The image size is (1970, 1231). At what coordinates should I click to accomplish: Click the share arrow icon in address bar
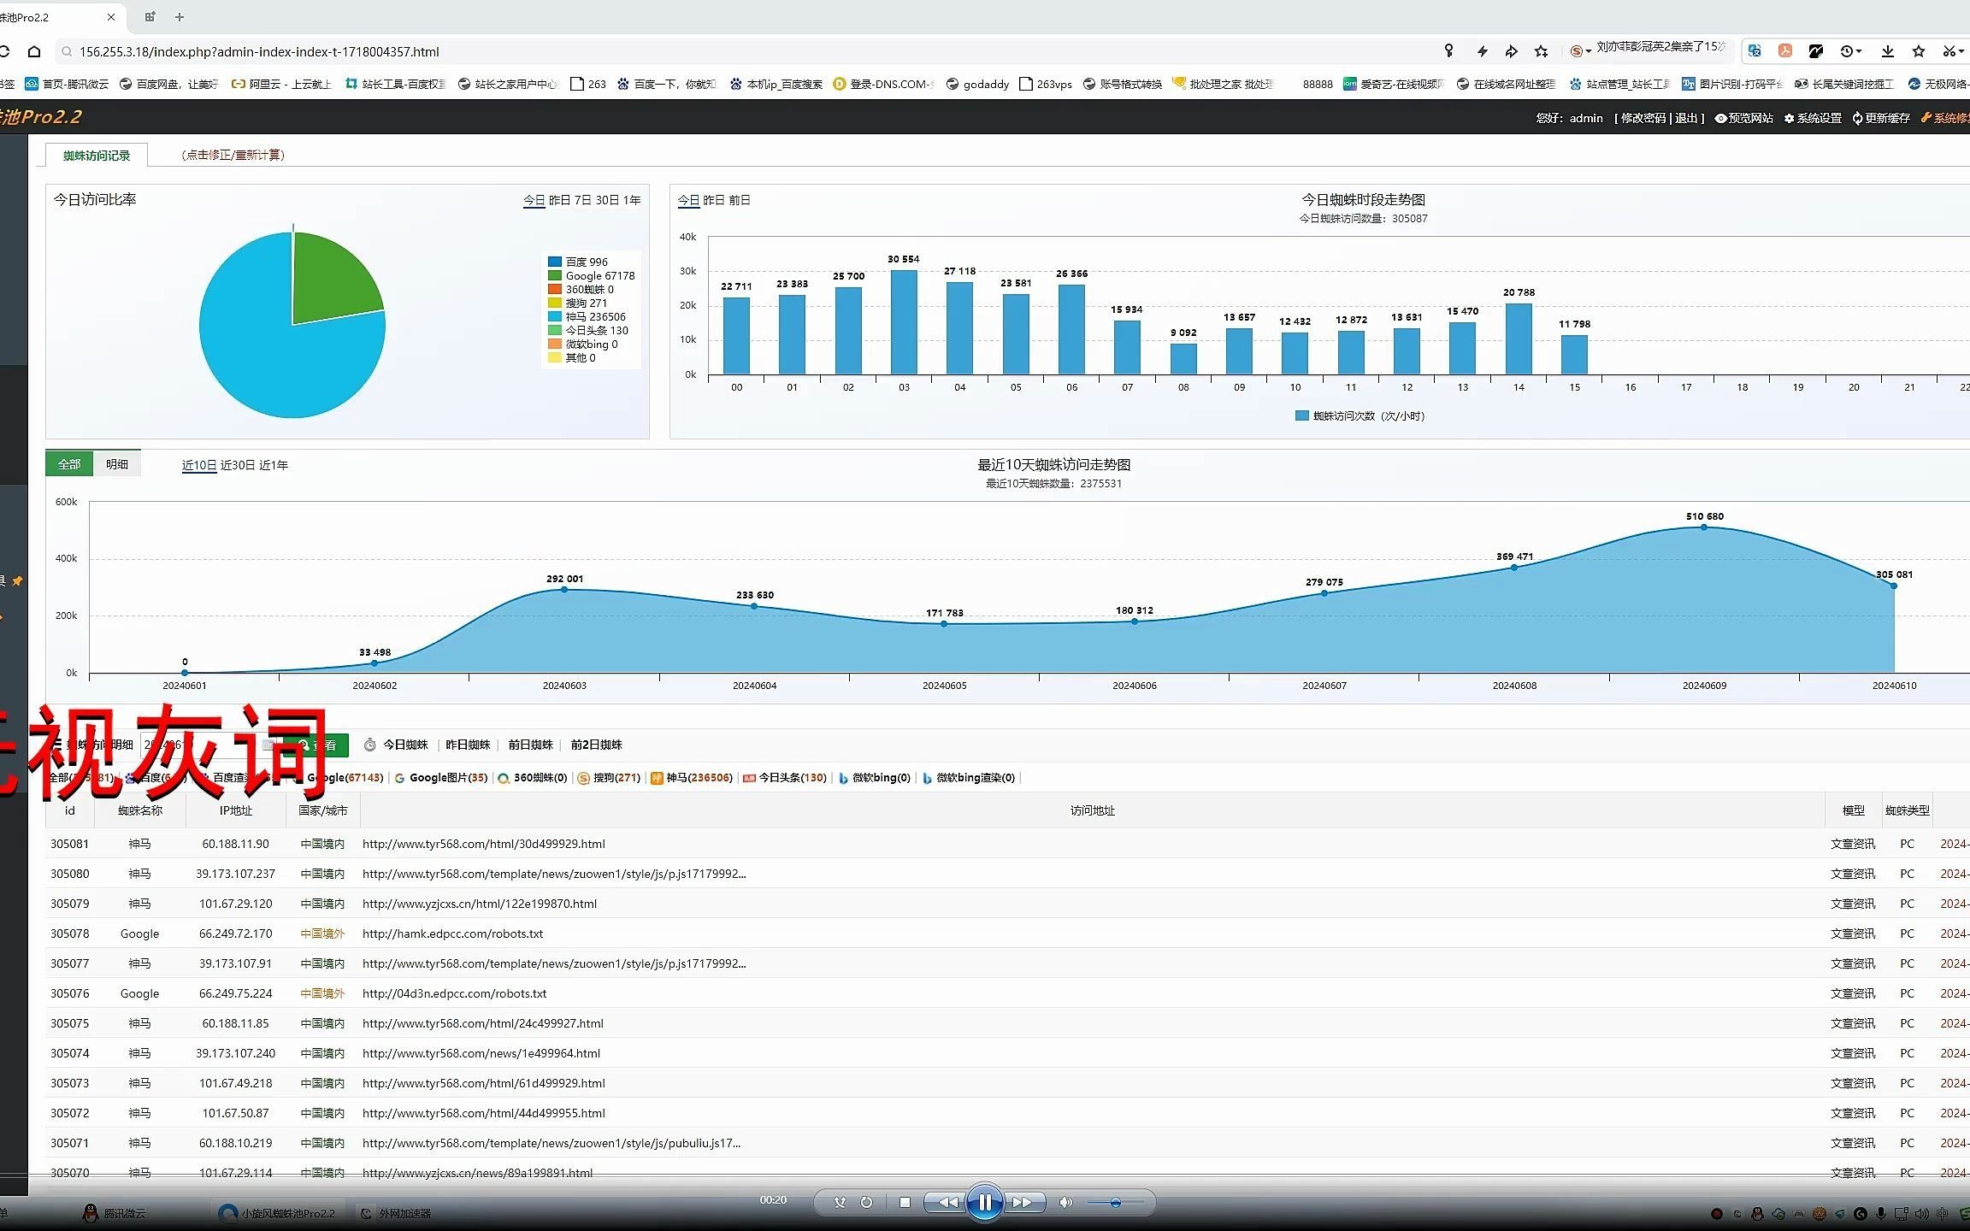(x=1511, y=51)
